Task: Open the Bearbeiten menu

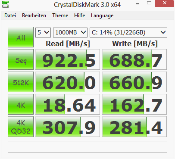Action: (34, 16)
